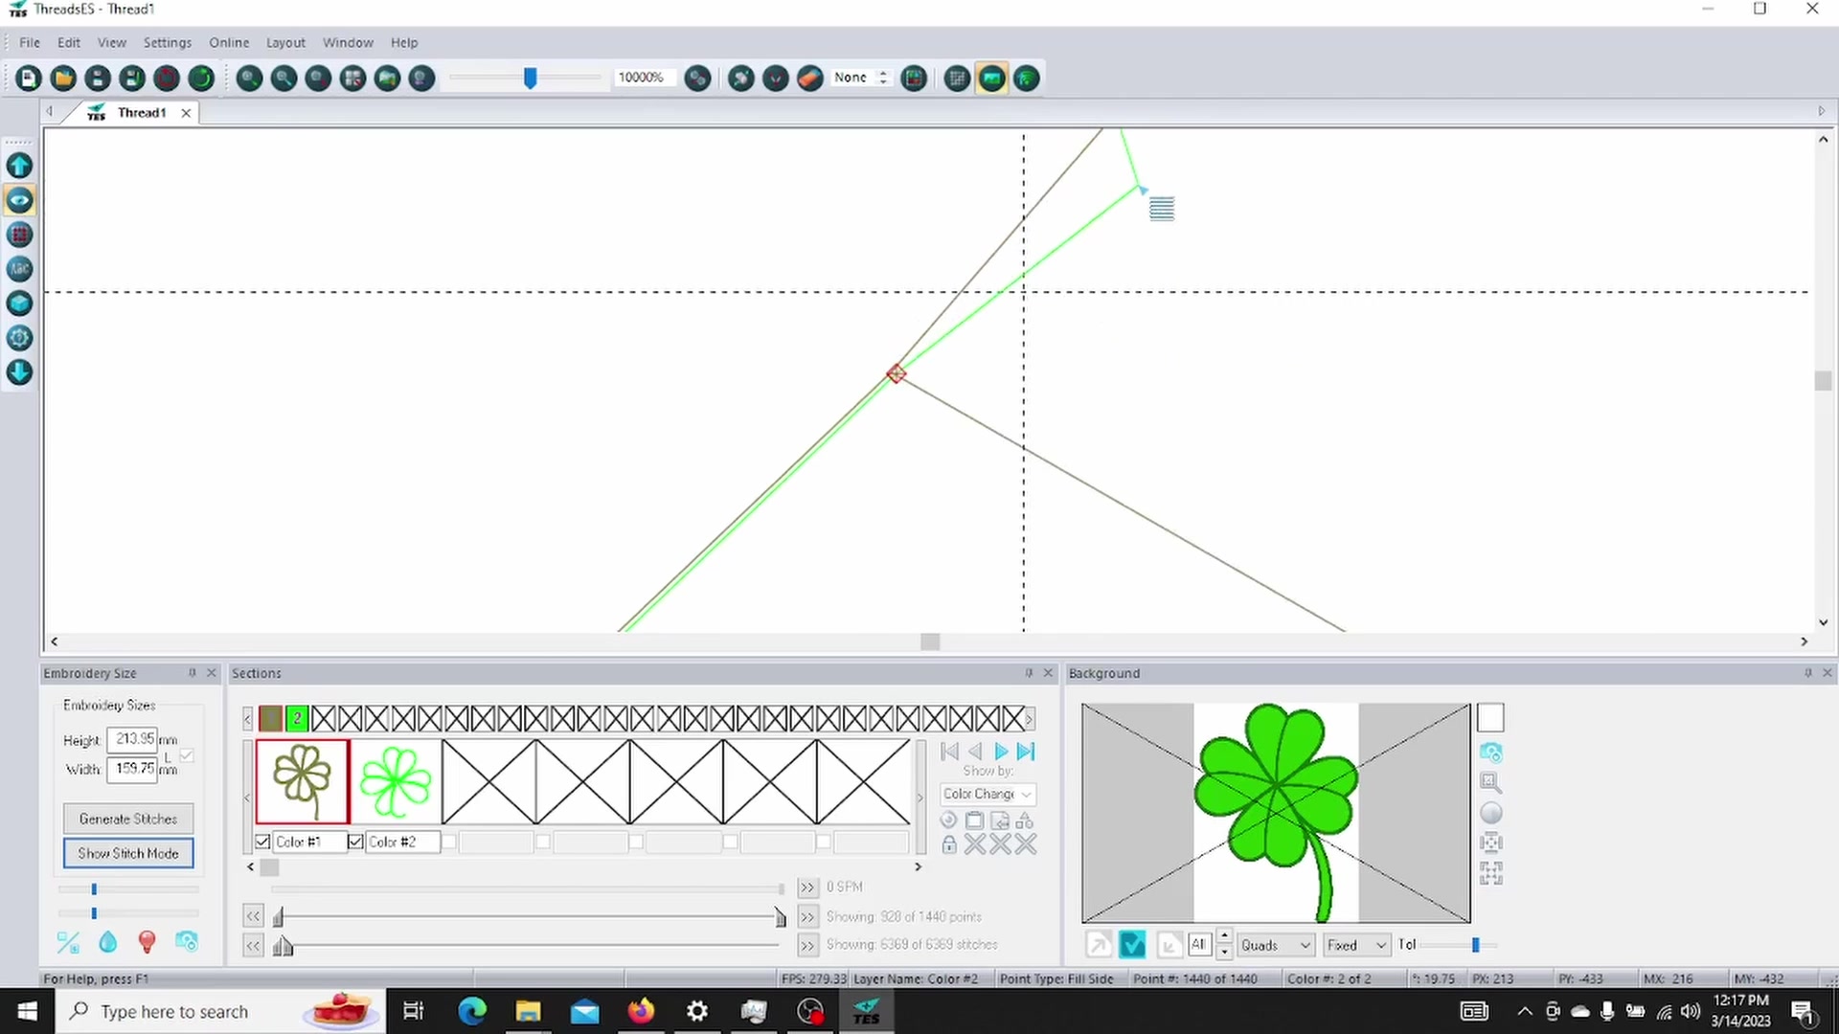This screenshot has height=1034, width=1839.
Task: Uncheck the Color #1 checkbox
Action: point(262,842)
